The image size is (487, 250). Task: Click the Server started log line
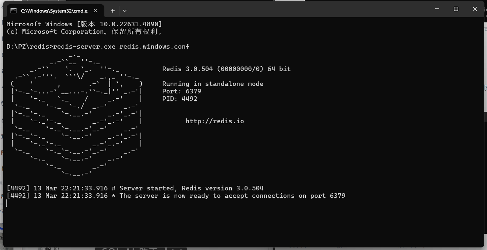(x=135, y=188)
